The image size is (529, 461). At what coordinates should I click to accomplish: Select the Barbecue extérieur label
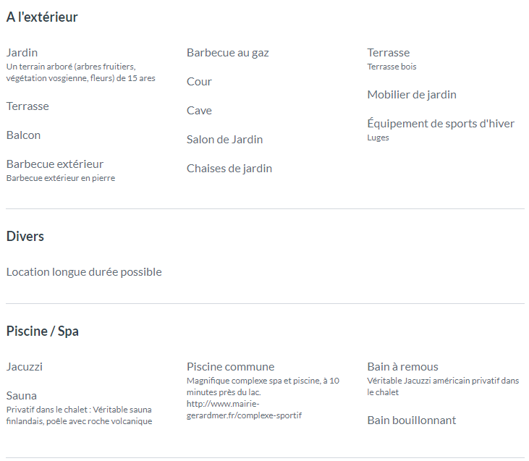click(x=55, y=164)
